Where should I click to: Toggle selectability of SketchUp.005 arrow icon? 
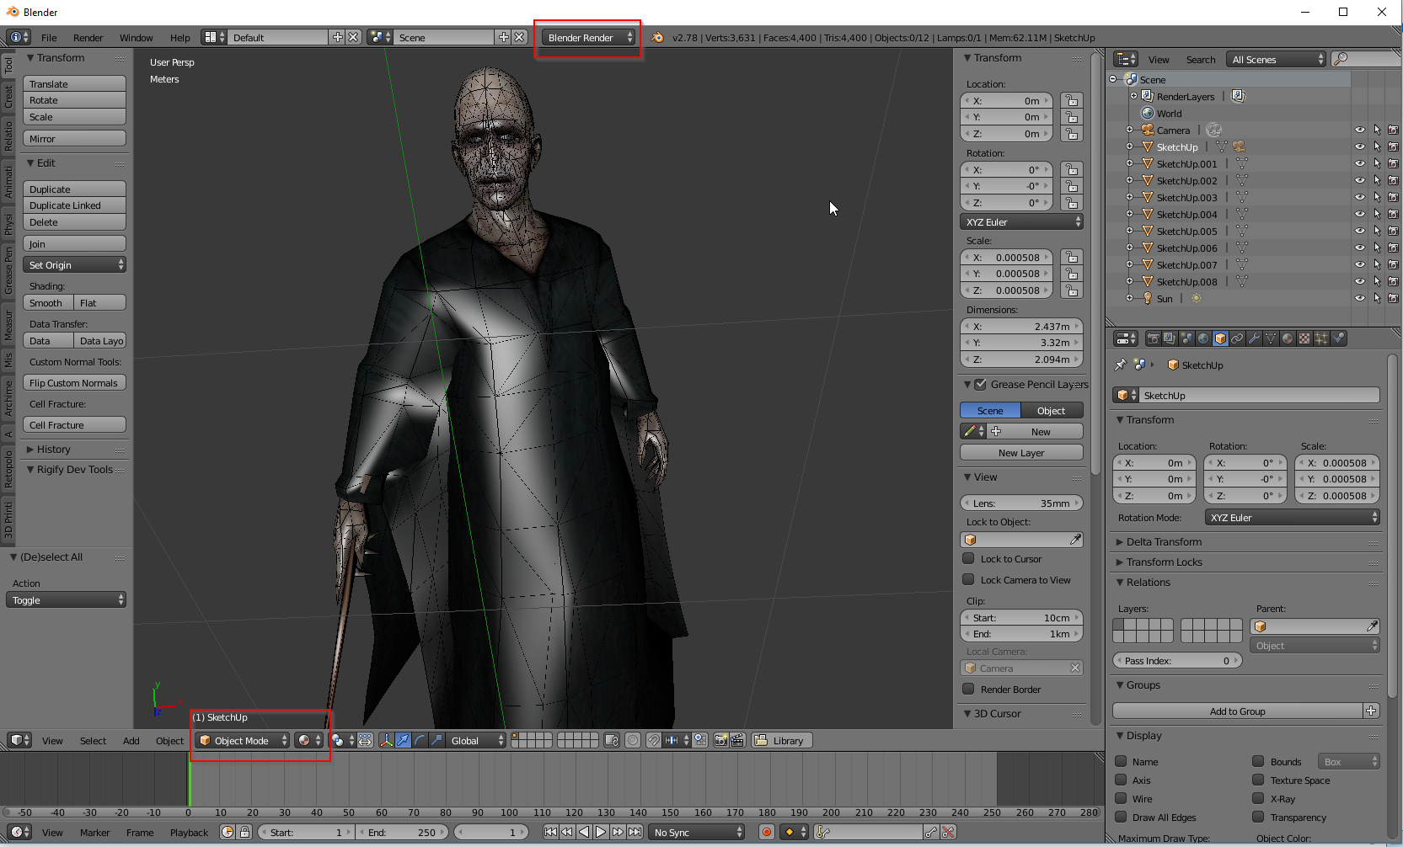(x=1377, y=231)
